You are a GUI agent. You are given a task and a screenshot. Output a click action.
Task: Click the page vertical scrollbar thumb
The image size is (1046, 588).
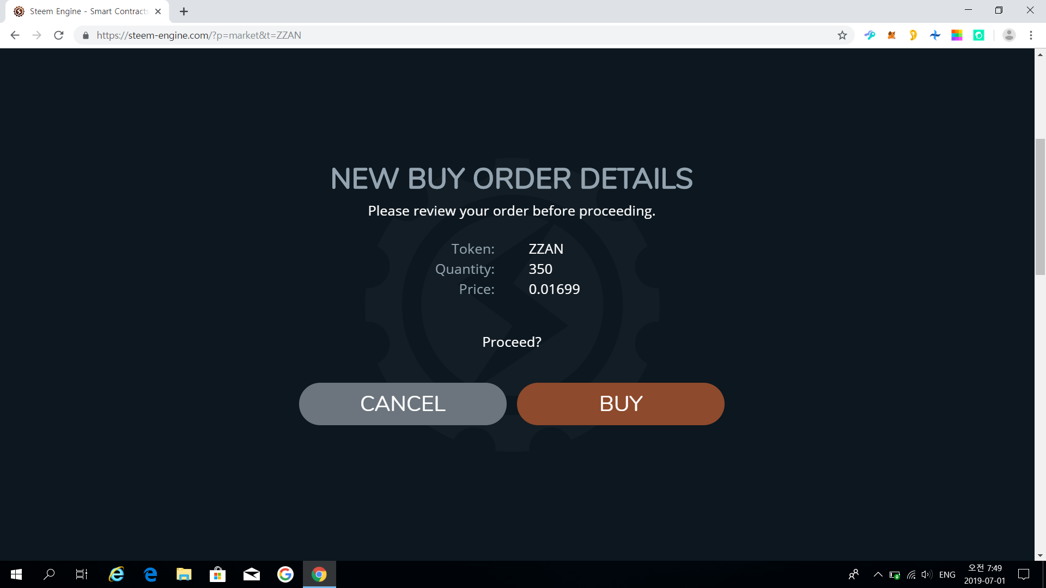[1040, 207]
